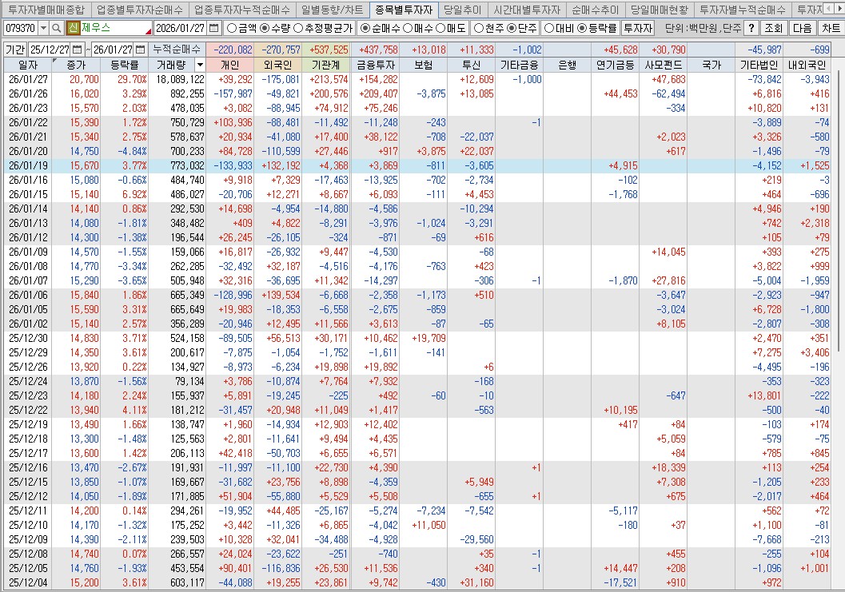The height and width of the screenshot is (592, 845).
Task: Switch to 업종별투자자순매수 tab
Action: click(140, 9)
